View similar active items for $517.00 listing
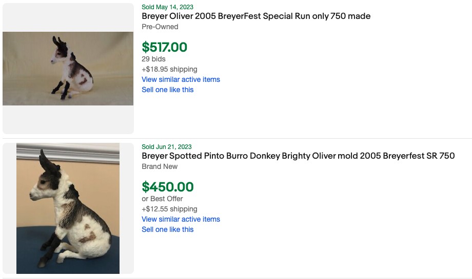Image resolution: width=472 pixels, height=279 pixels. coord(181,79)
